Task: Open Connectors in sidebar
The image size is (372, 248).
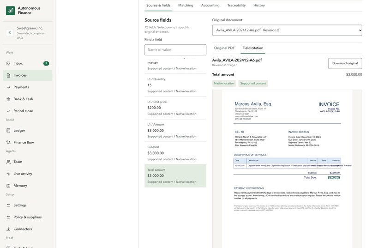Action: 28,229
